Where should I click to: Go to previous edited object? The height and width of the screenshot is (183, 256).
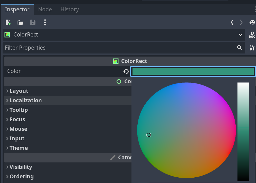pos(232,23)
